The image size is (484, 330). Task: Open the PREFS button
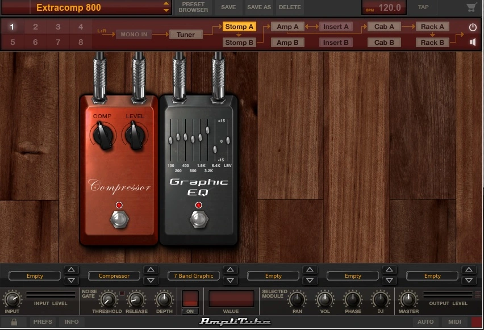43,322
